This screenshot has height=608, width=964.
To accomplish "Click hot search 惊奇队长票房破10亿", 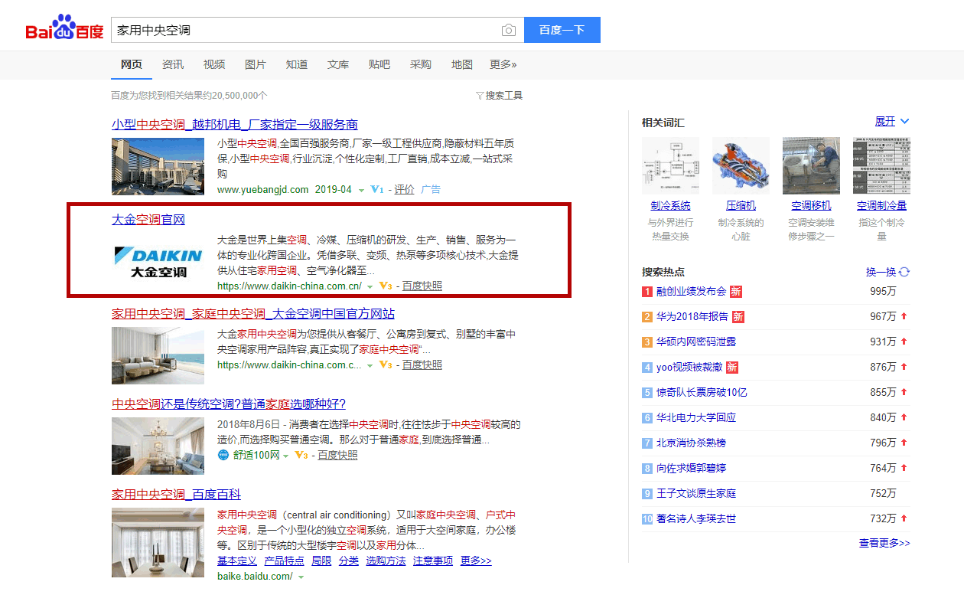I will tap(702, 392).
